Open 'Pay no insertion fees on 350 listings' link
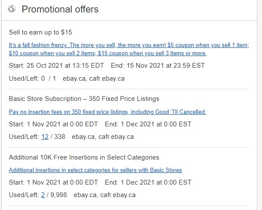The width and height of the screenshot is (262, 210). tap(107, 112)
